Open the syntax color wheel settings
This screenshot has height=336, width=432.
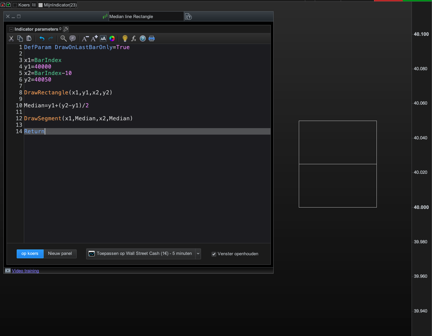[x=112, y=39]
